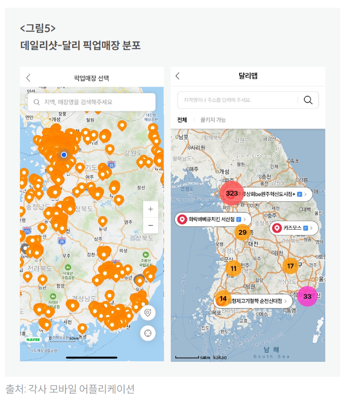347x398 pixels.
Task: Zoom out with the minus button
Action: click(150, 225)
